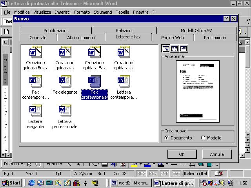Apply blue line color button

tap(147, 164)
